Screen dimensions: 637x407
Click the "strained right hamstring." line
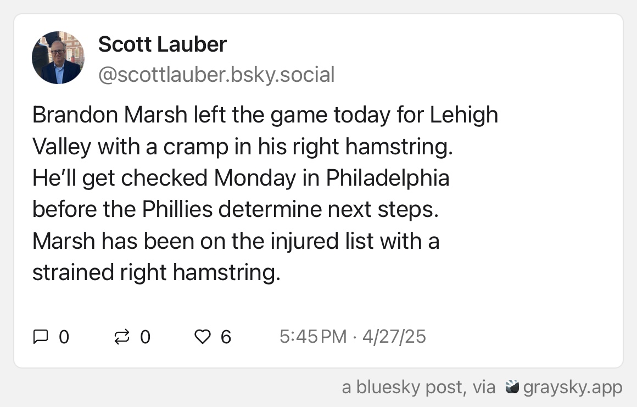pos(156,273)
